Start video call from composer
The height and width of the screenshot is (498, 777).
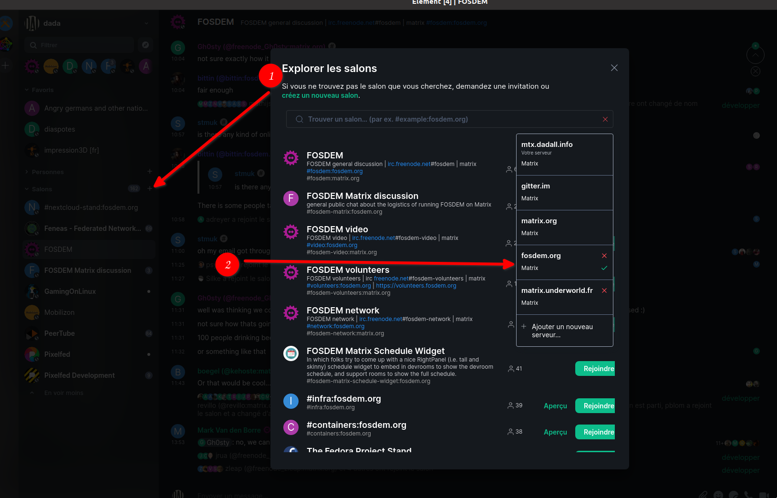point(764,496)
